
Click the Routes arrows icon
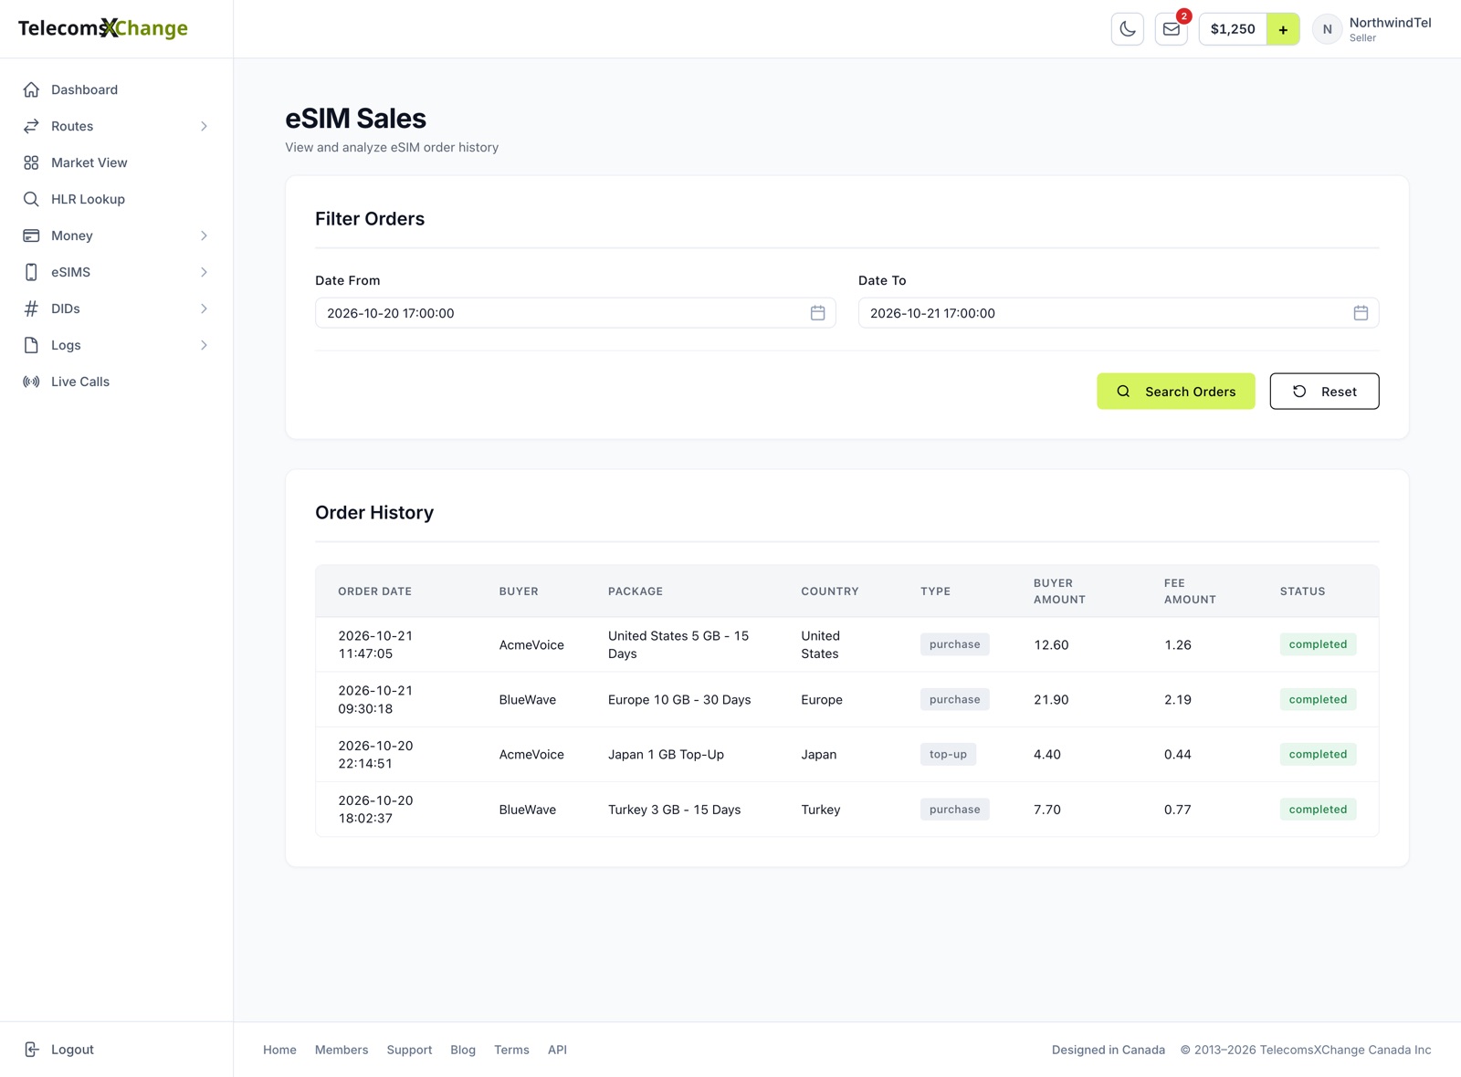click(x=31, y=126)
